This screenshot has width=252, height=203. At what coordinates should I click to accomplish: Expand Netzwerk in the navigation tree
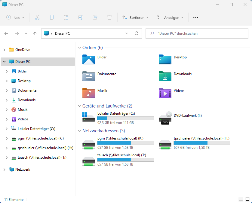click(x=5, y=169)
